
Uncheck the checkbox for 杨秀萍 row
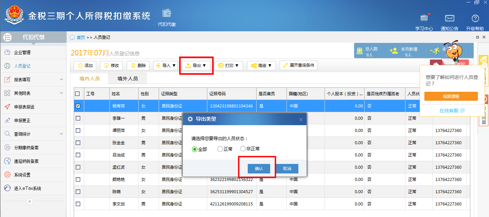78,106
